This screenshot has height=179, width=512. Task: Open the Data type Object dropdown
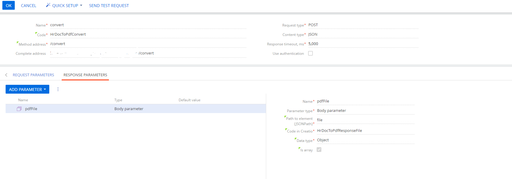[366, 140]
